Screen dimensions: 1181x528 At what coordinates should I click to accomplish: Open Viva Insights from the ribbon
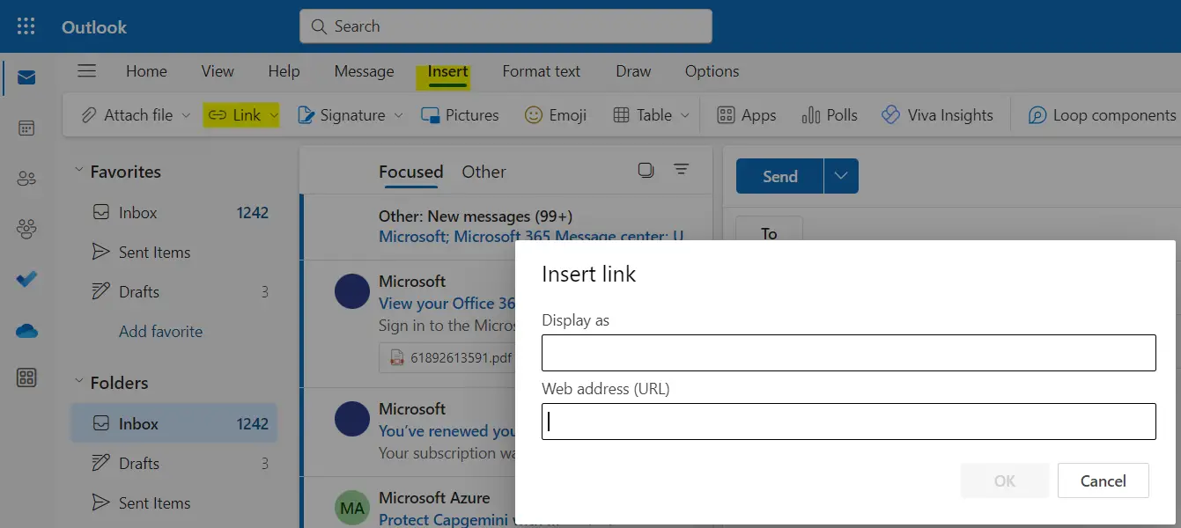click(937, 115)
